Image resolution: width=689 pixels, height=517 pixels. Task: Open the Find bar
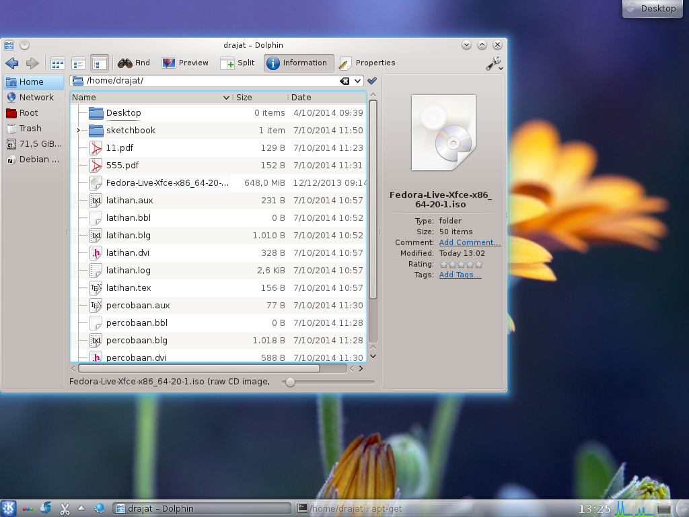(133, 63)
